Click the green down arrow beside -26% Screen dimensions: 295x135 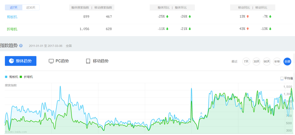coord(189,17)
